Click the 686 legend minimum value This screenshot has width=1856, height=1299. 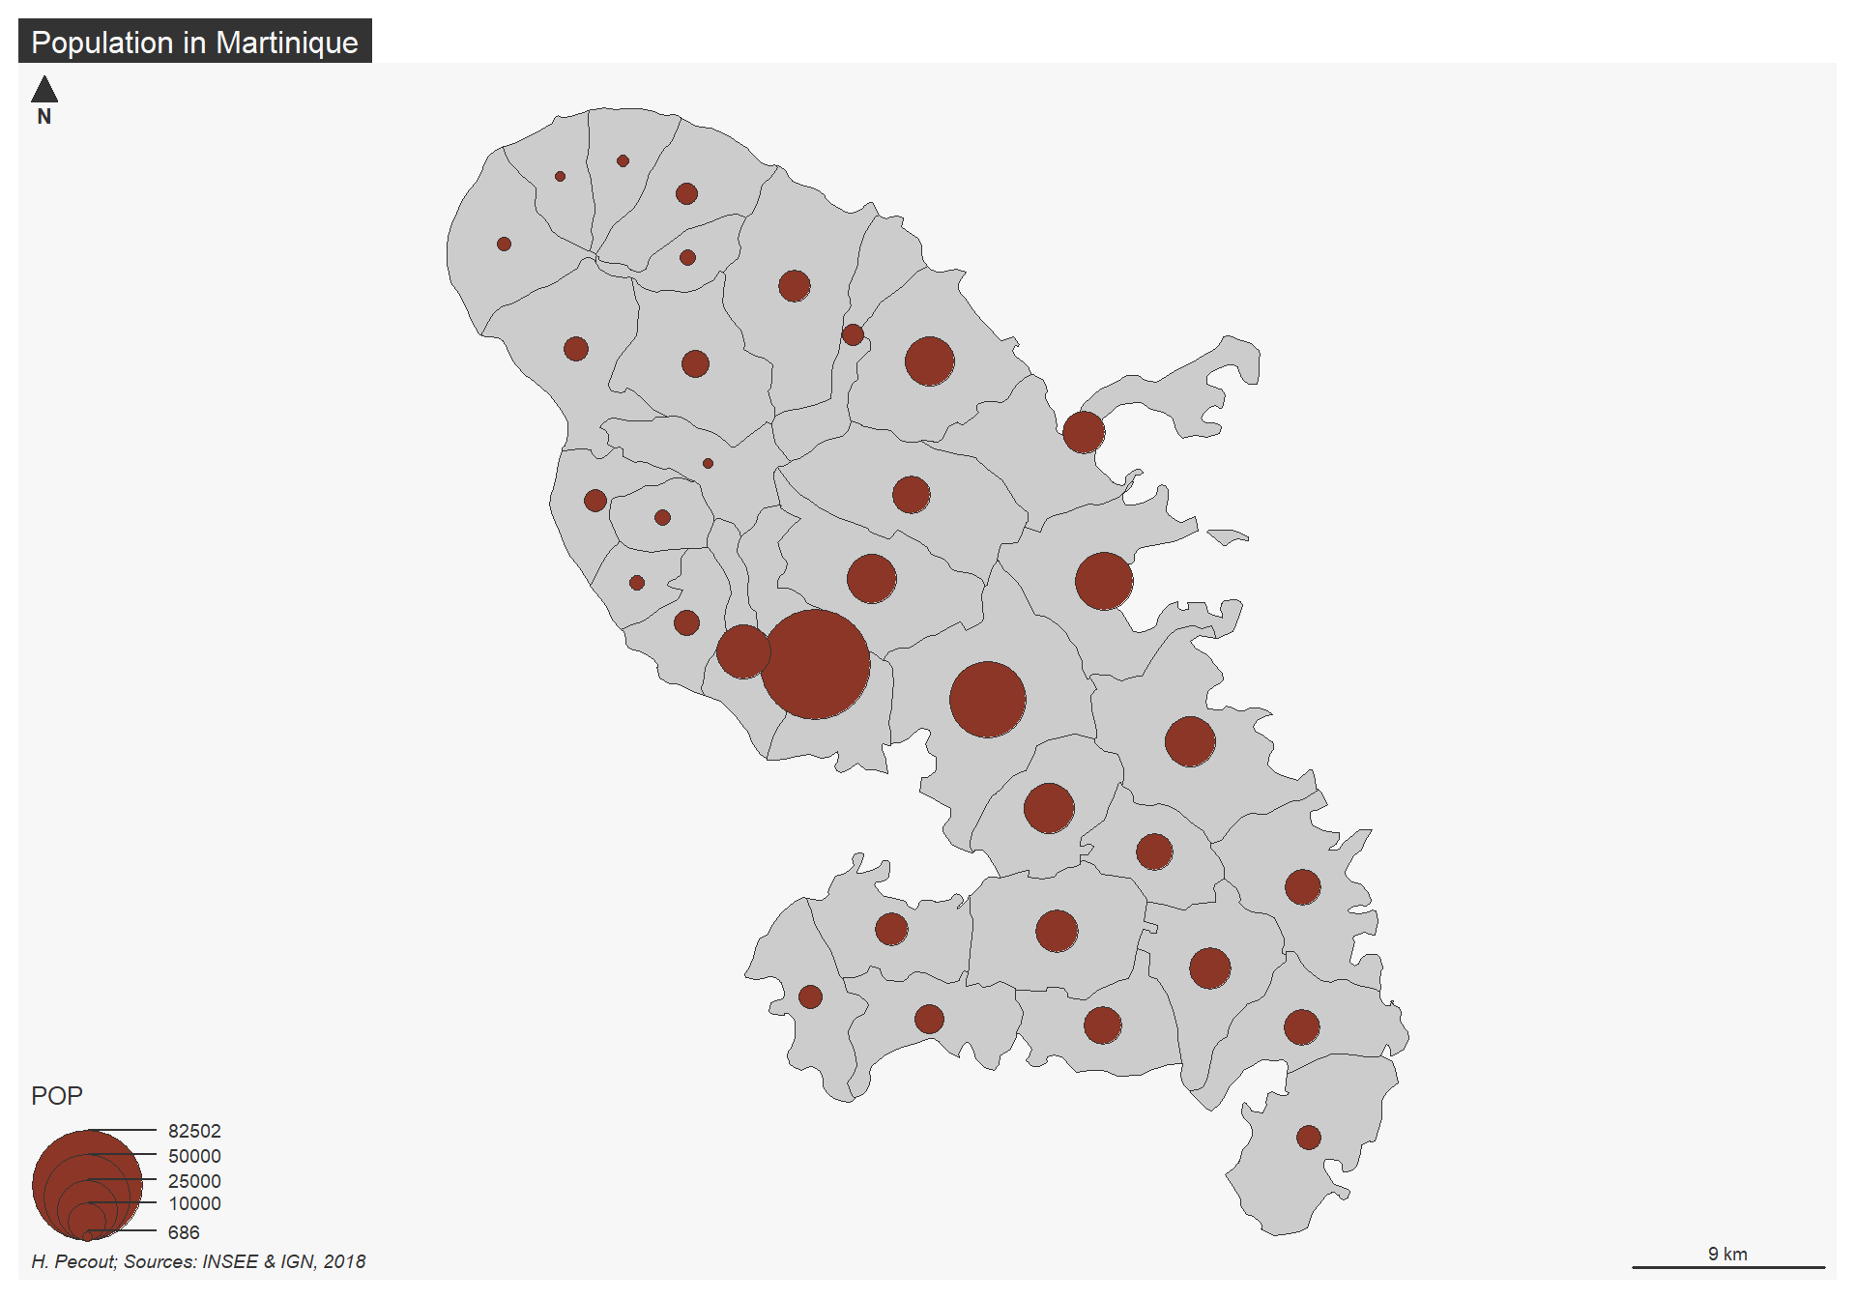pyautogui.click(x=184, y=1232)
